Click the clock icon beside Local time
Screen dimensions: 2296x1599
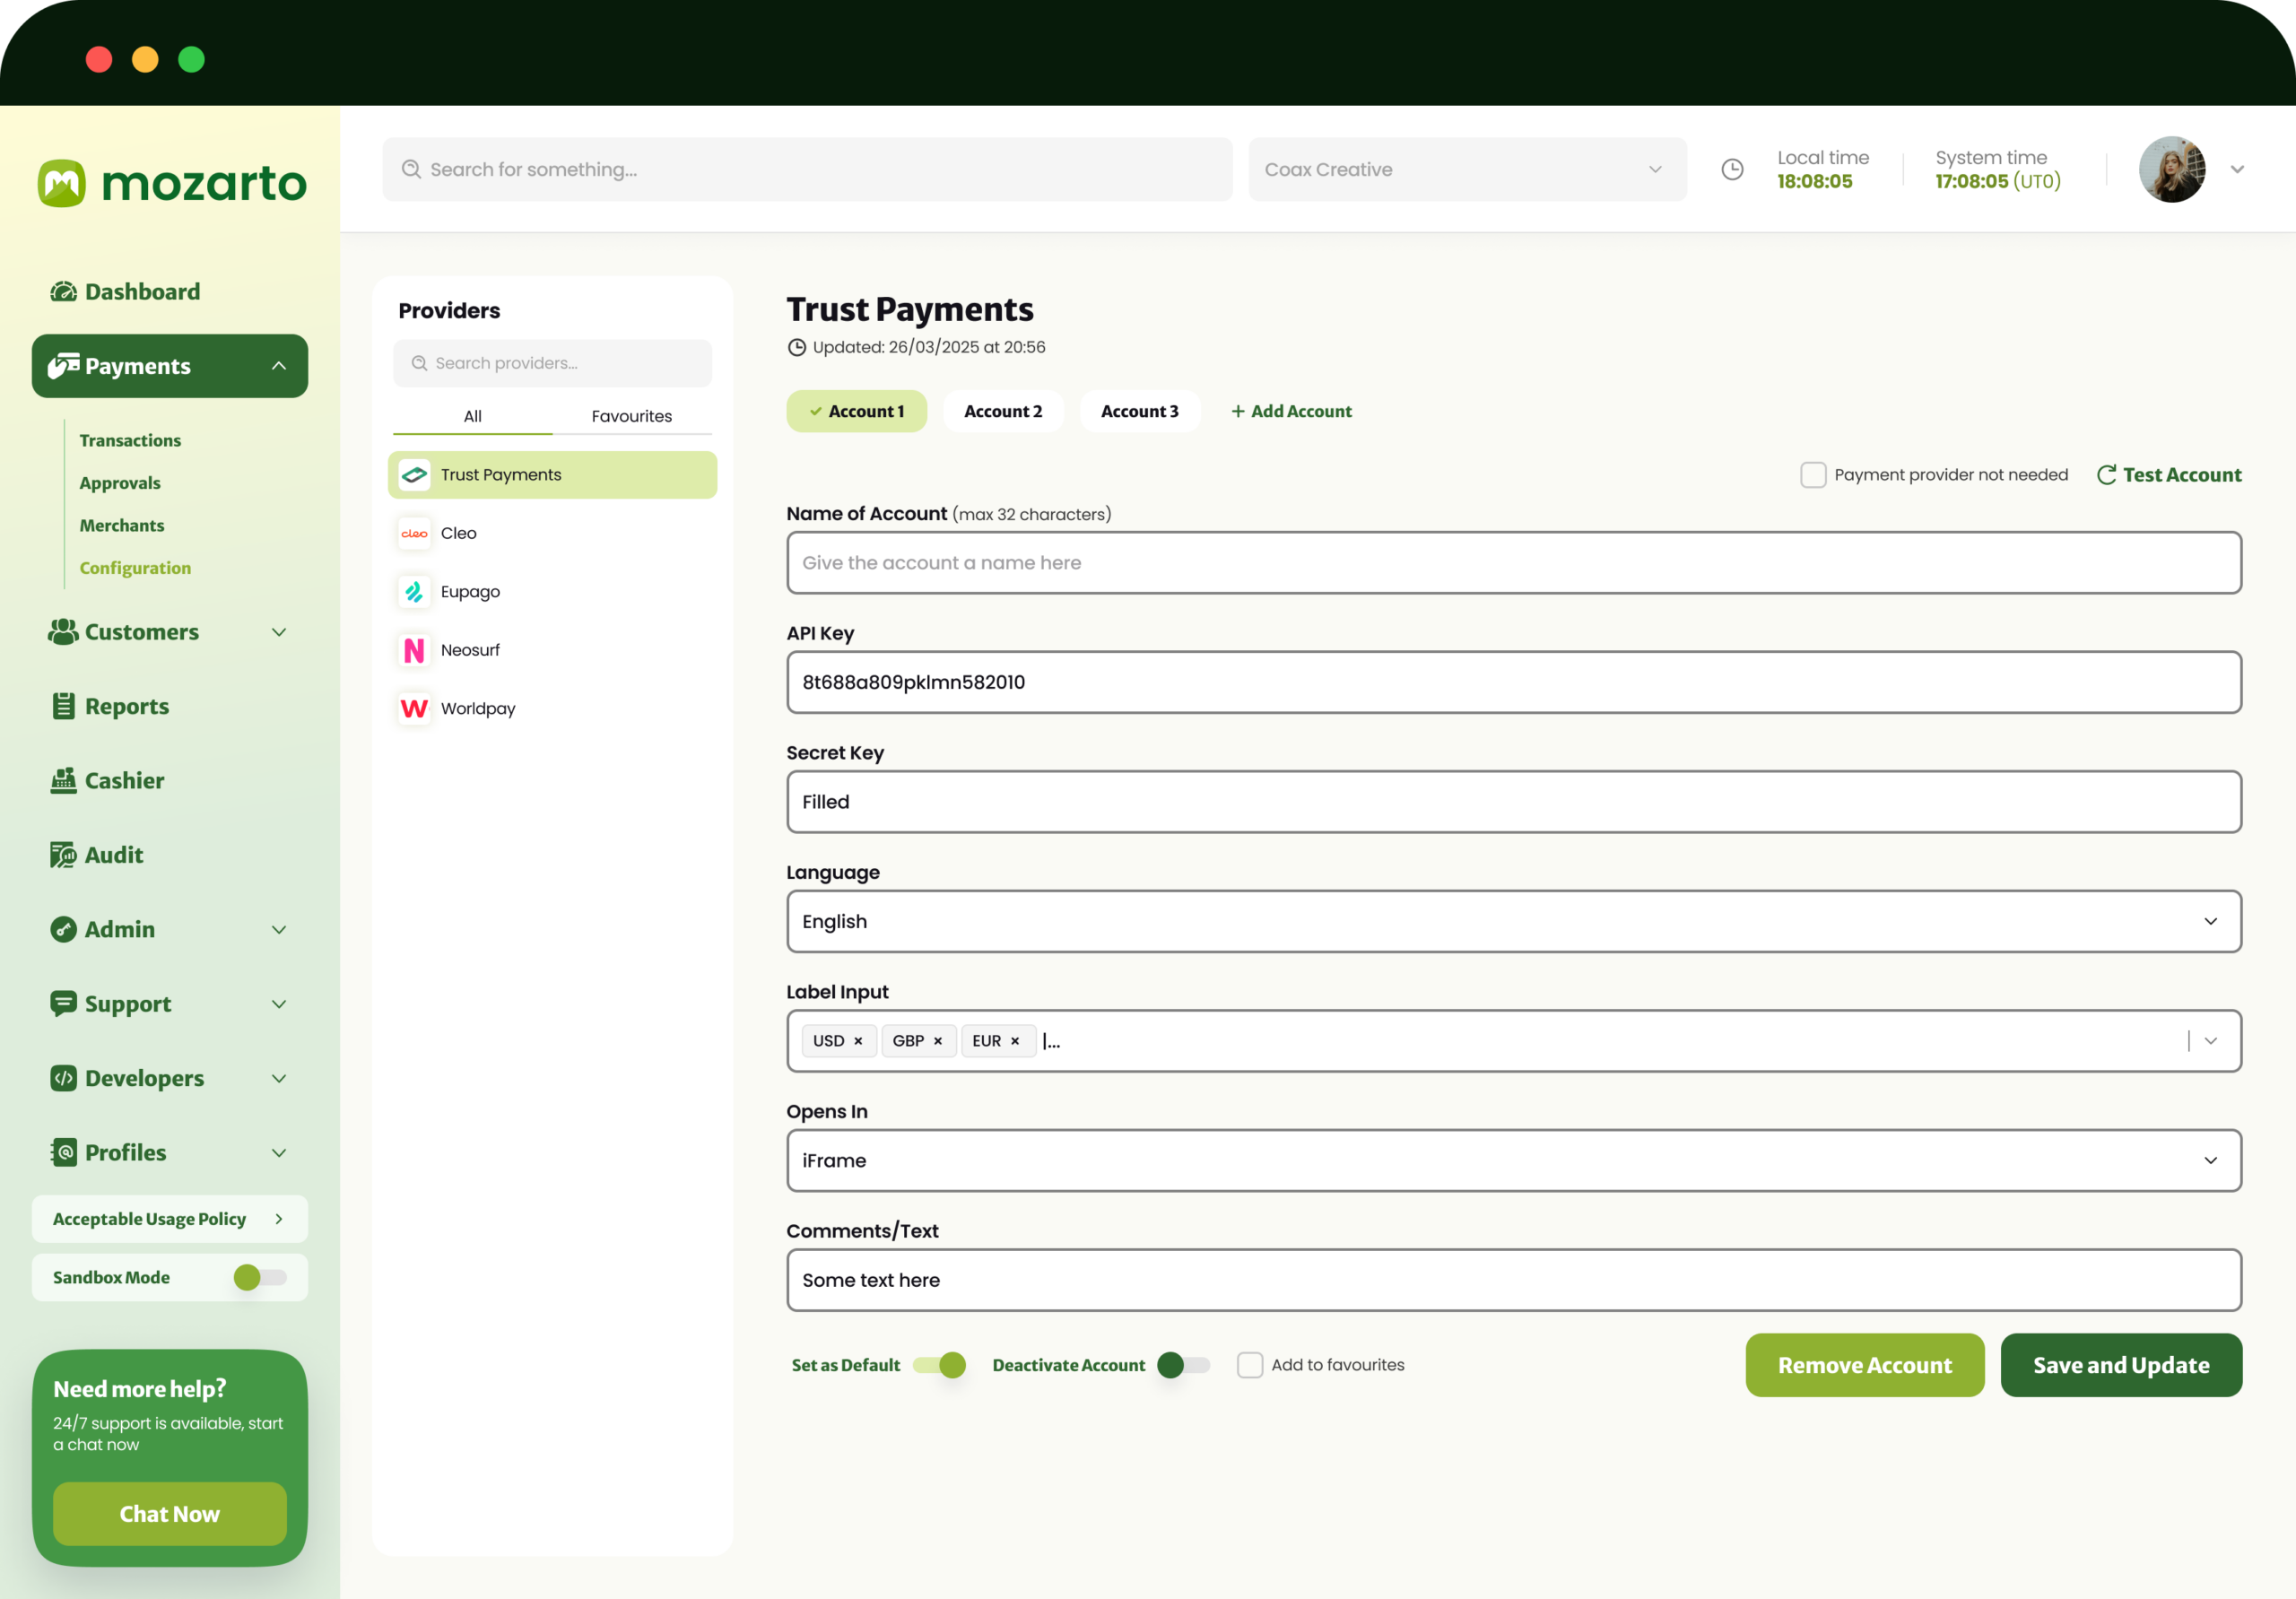tap(1732, 169)
